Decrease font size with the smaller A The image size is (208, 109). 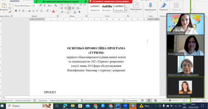pos(45,6)
